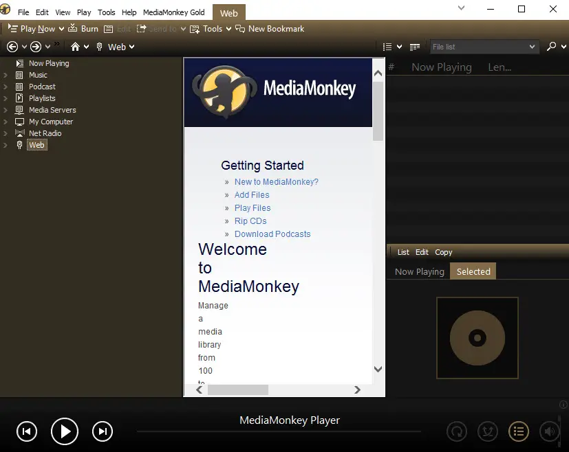Image resolution: width=569 pixels, height=452 pixels.
Task: Click the MediaMonkey app logo icon
Action: pos(5,9)
